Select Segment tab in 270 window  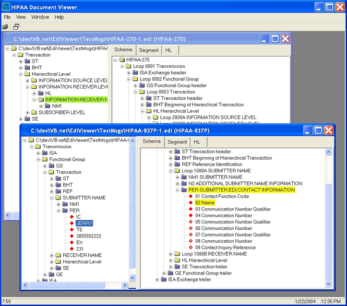point(149,50)
